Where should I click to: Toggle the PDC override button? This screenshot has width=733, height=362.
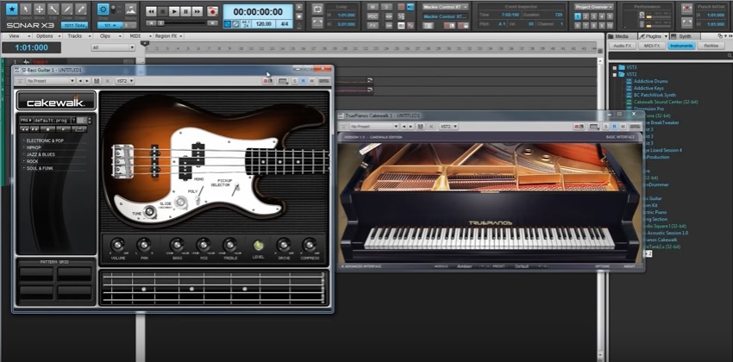click(x=373, y=16)
